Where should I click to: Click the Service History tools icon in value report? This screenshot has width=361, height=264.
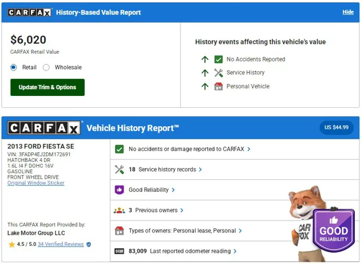click(218, 73)
